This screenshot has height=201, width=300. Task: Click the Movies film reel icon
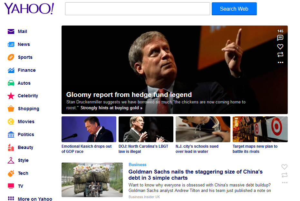[x=11, y=122]
